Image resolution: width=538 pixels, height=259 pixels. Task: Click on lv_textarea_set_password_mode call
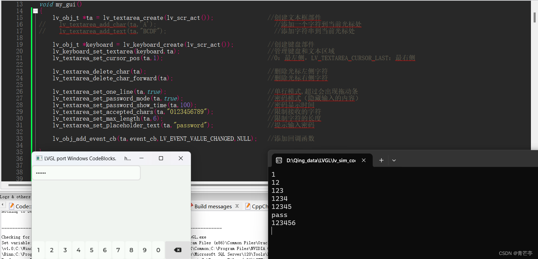point(101,98)
